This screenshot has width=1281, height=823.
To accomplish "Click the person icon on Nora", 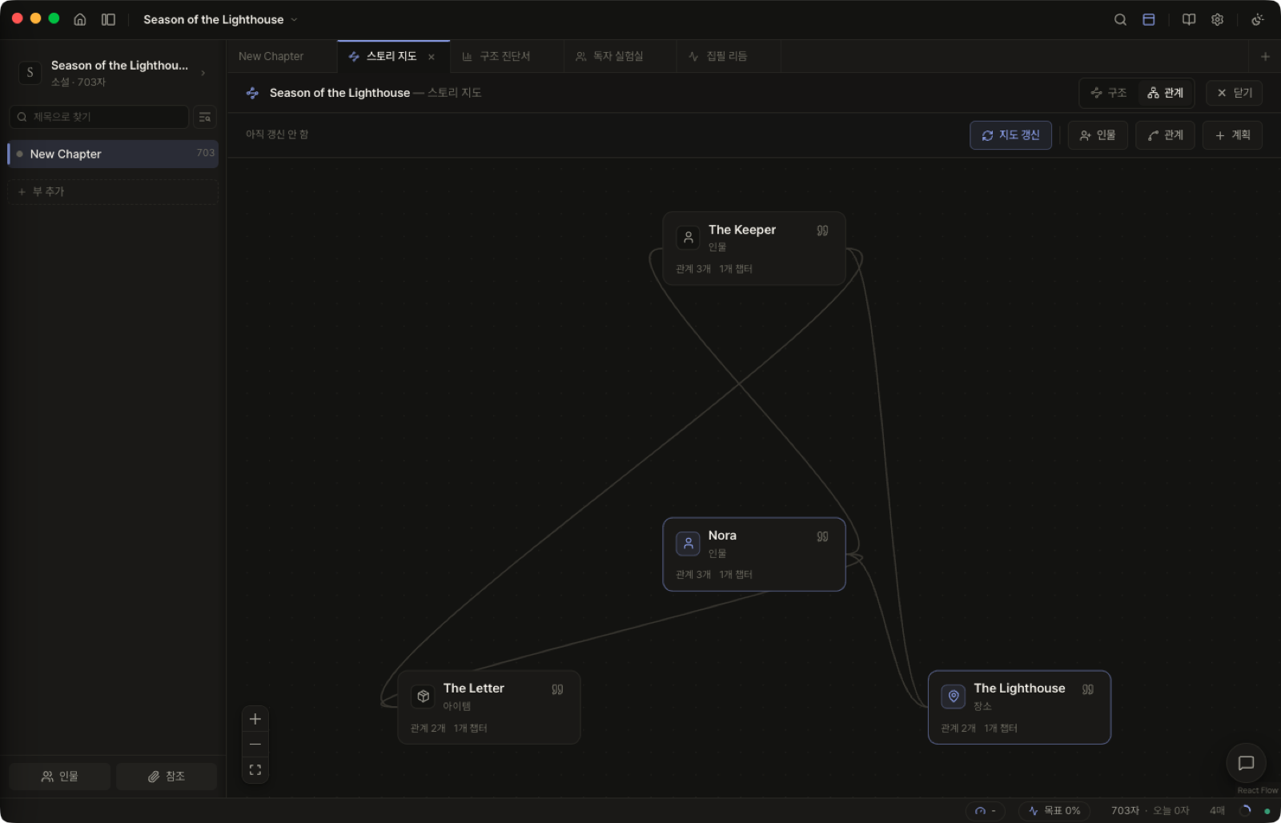I will (688, 544).
